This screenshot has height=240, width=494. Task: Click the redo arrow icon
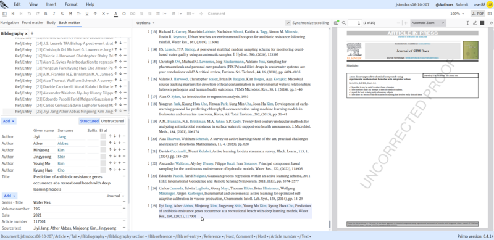coord(38,14)
